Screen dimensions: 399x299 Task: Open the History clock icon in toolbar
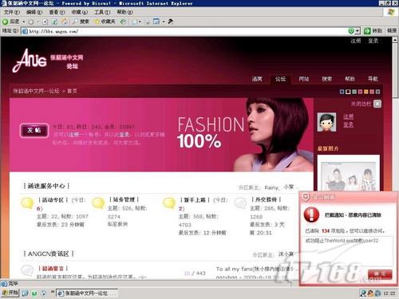[x=123, y=22]
